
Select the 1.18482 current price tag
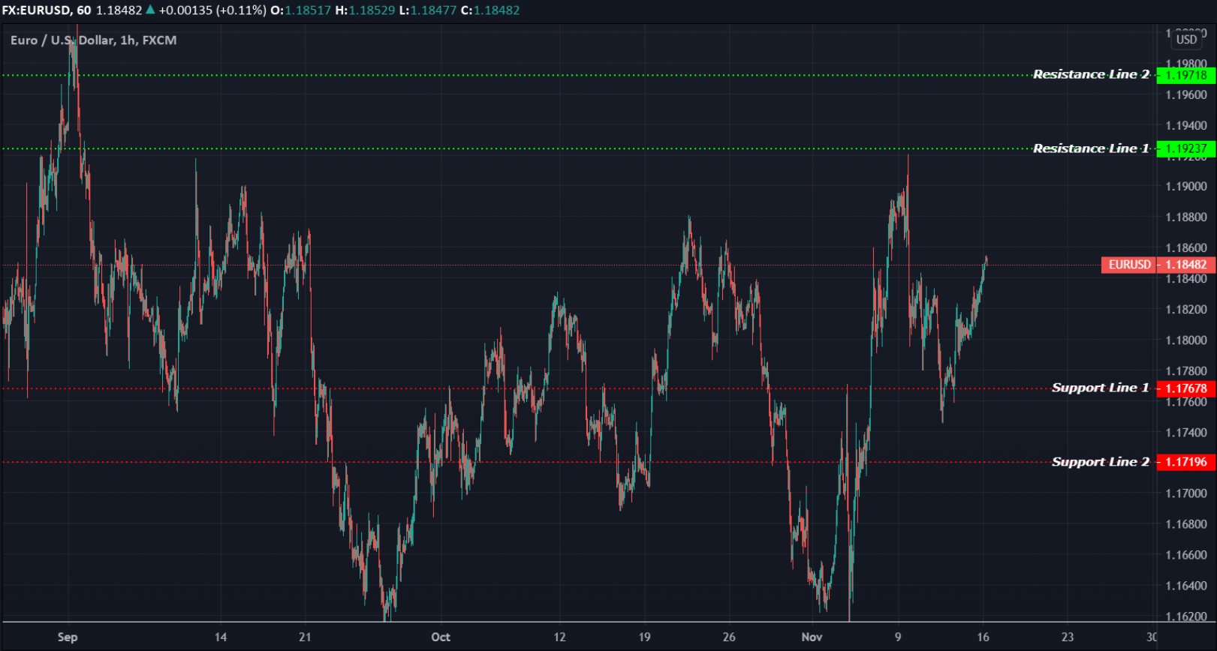[1186, 265]
